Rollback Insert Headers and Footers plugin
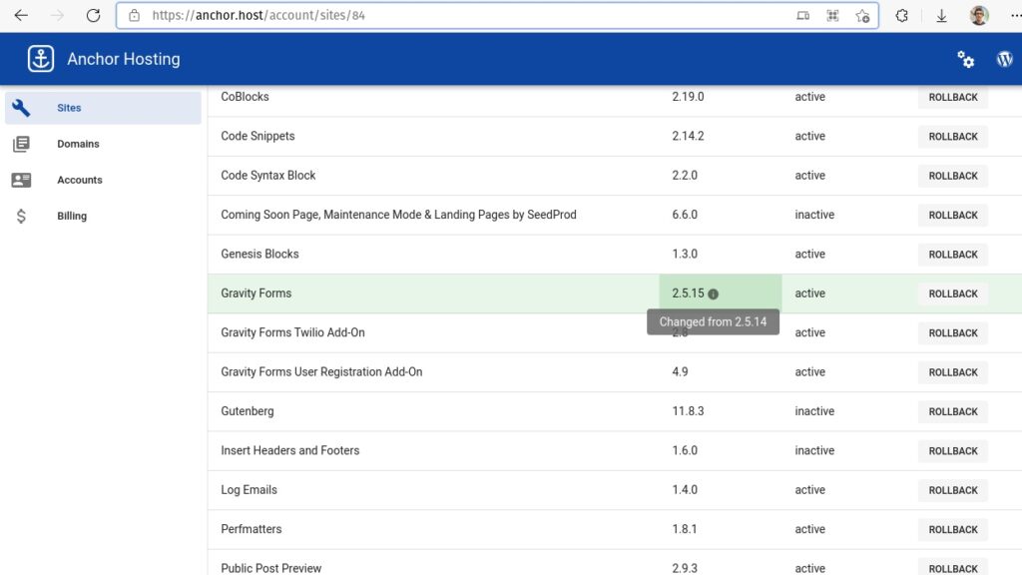This screenshot has height=575, width=1022. (x=953, y=450)
